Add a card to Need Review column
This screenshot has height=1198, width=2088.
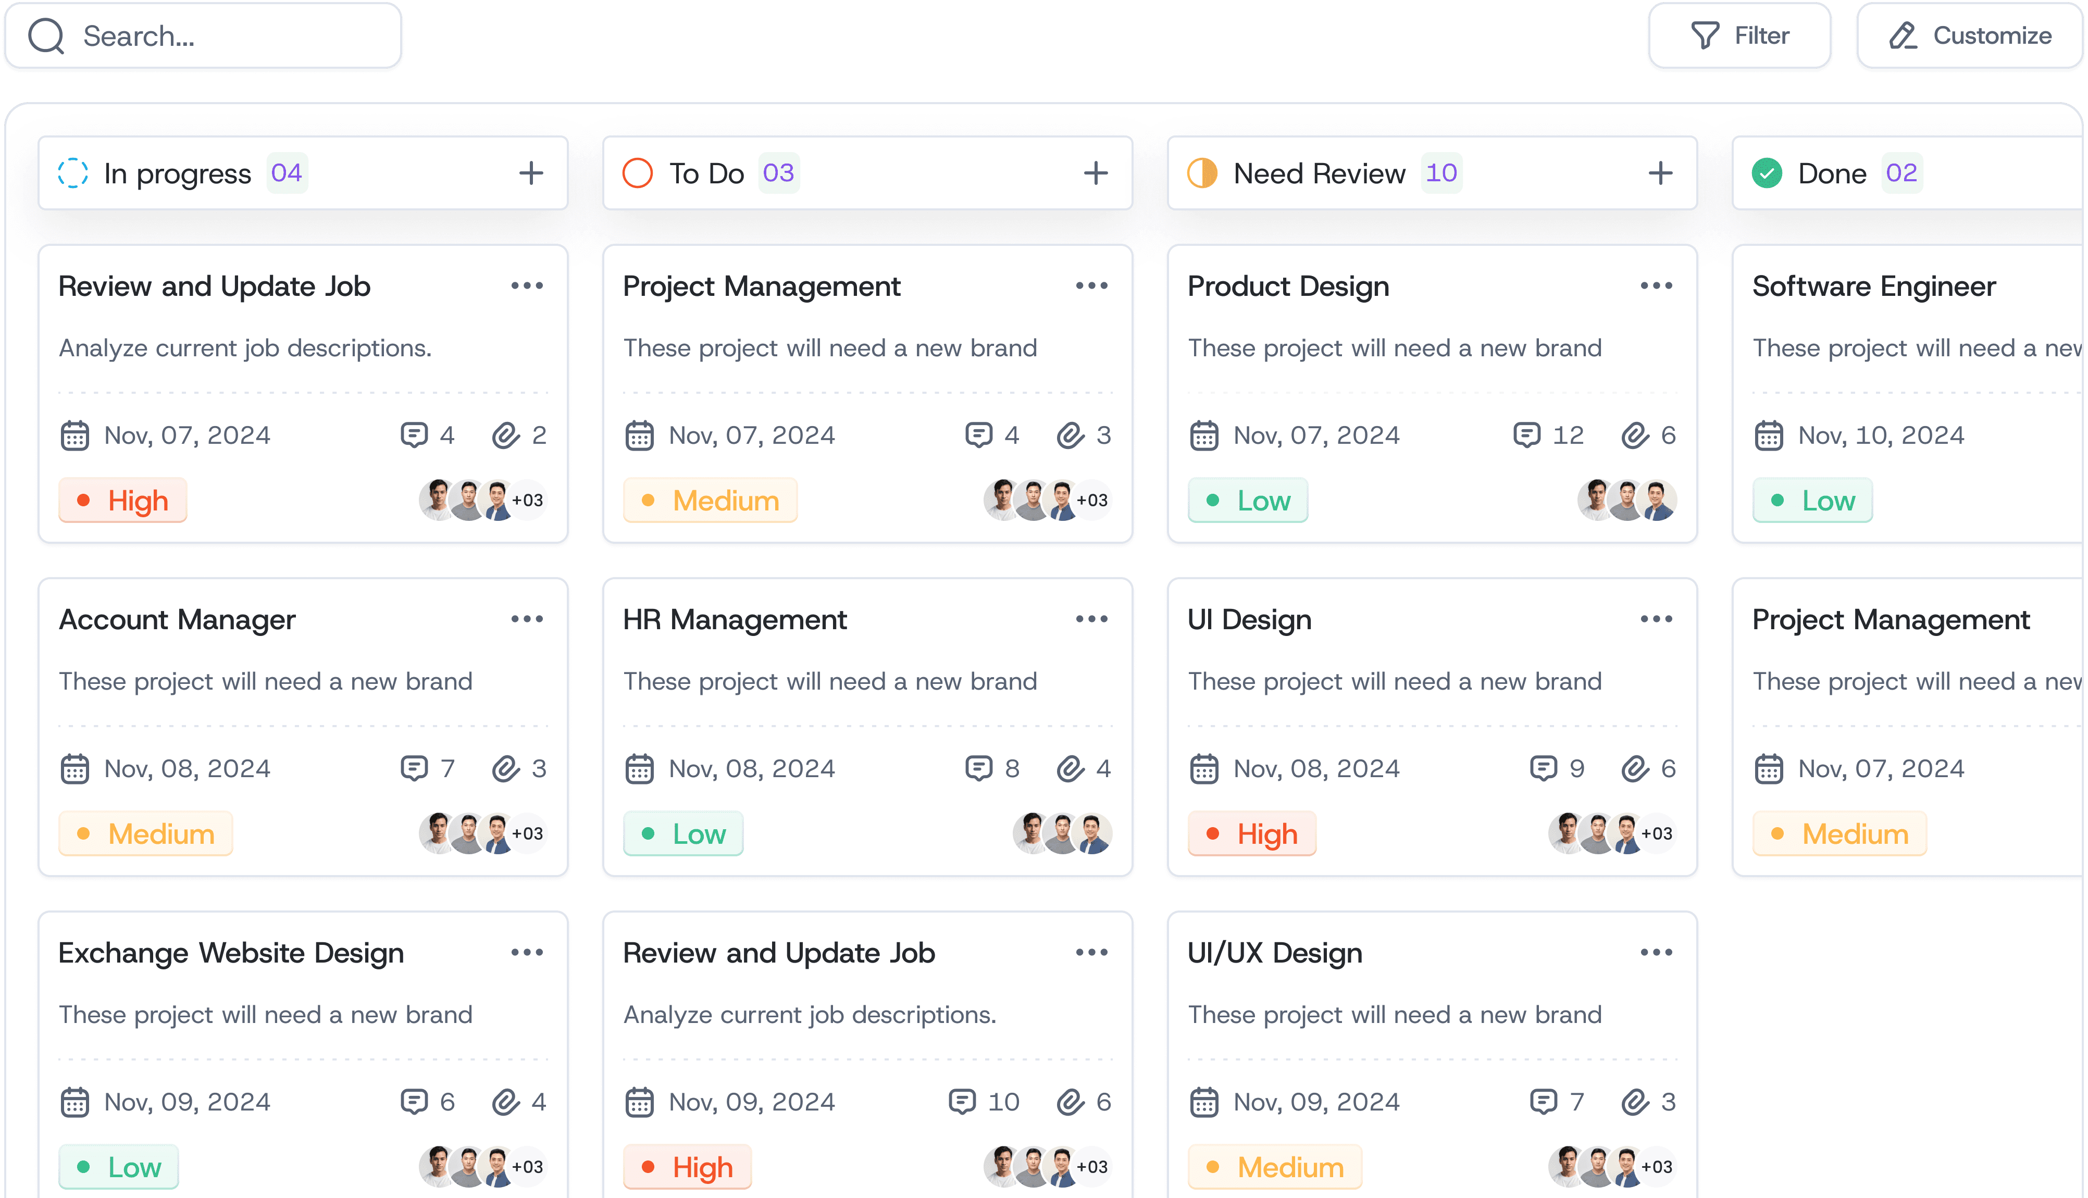point(1660,173)
